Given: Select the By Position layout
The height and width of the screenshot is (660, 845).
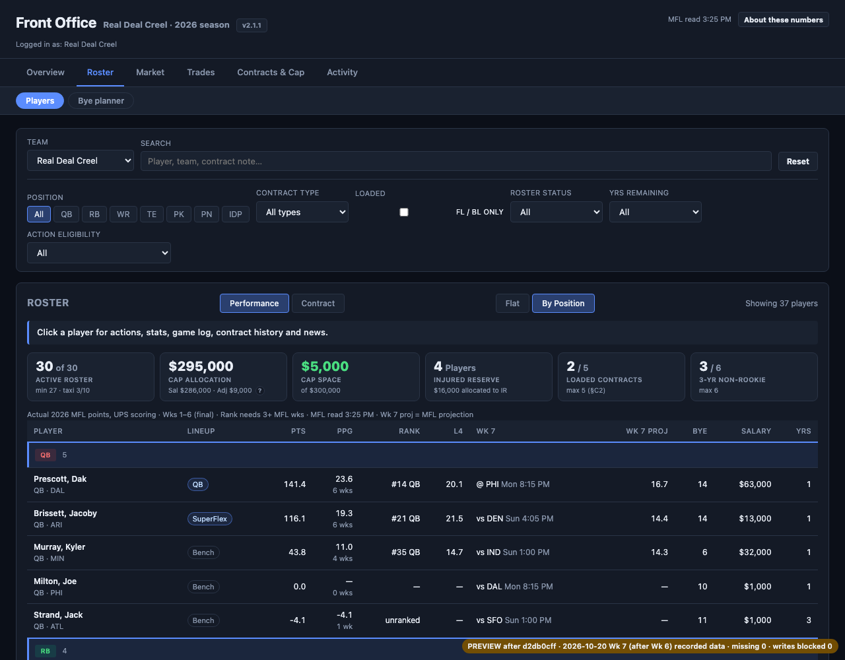Looking at the screenshot, I should point(563,304).
